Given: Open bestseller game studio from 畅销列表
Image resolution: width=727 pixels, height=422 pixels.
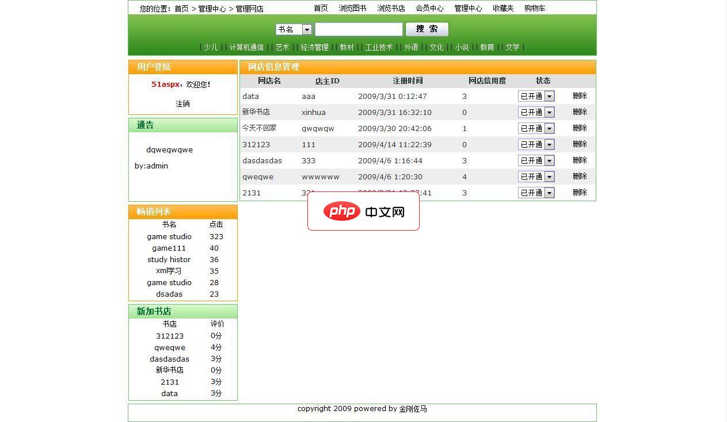Looking at the screenshot, I should [169, 236].
